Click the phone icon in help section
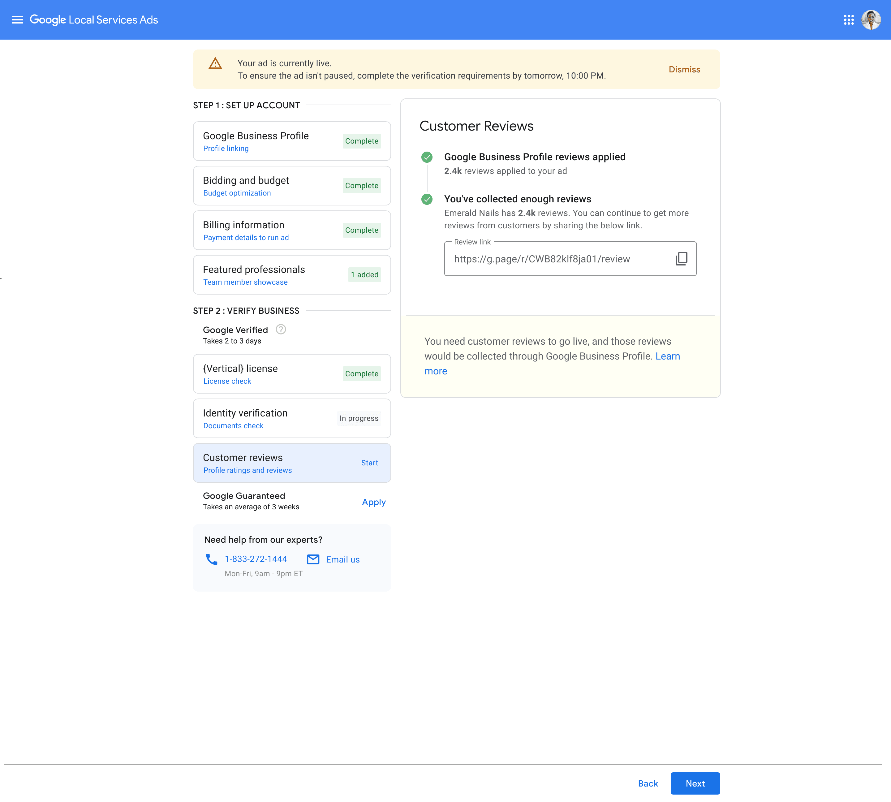Viewport: 891px width, 802px height. [212, 559]
